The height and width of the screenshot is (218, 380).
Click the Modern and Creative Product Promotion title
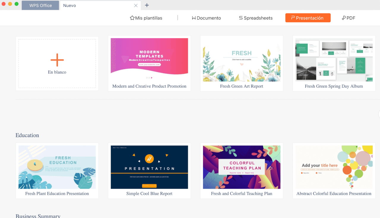click(149, 86)
